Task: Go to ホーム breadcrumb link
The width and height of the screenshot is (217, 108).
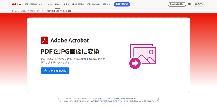Action: (x=14, y=11)
